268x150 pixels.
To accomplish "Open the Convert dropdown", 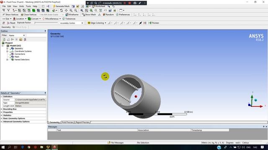I will point(34,19).
